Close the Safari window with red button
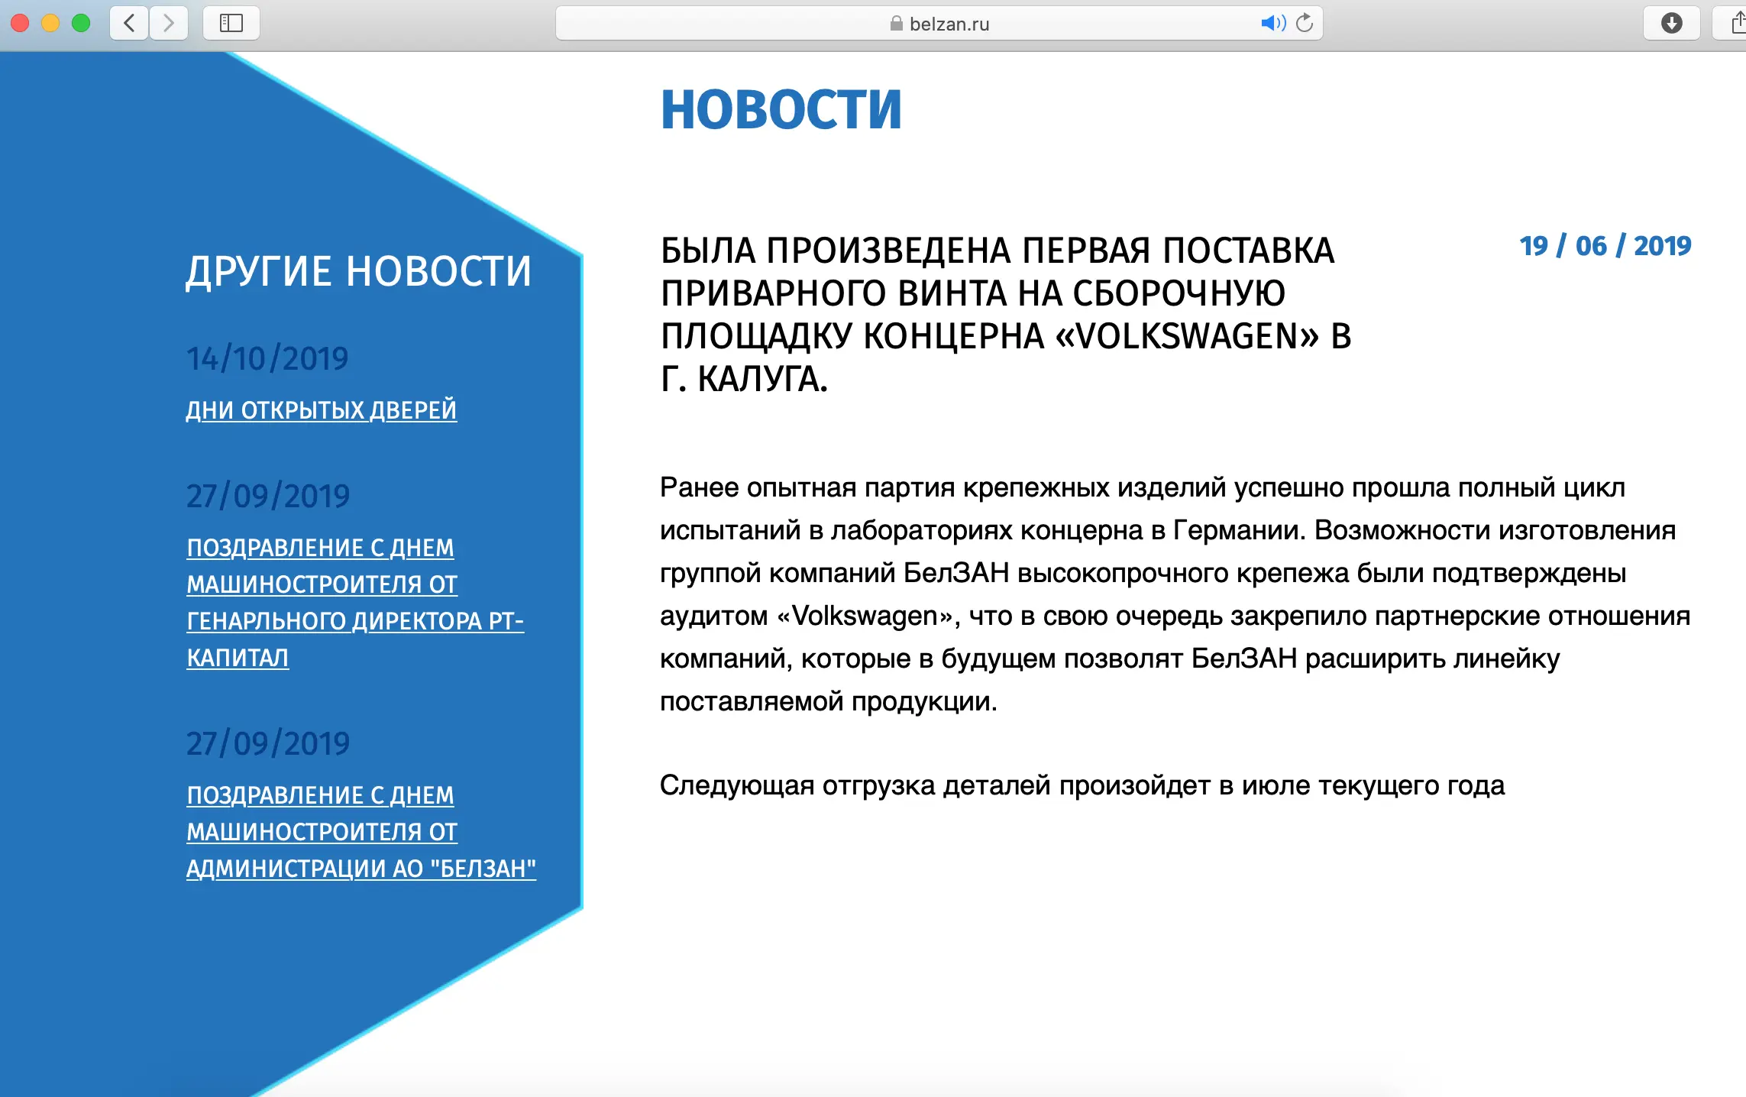This screenshot has height=1097, width=1746. coord(21,23)
